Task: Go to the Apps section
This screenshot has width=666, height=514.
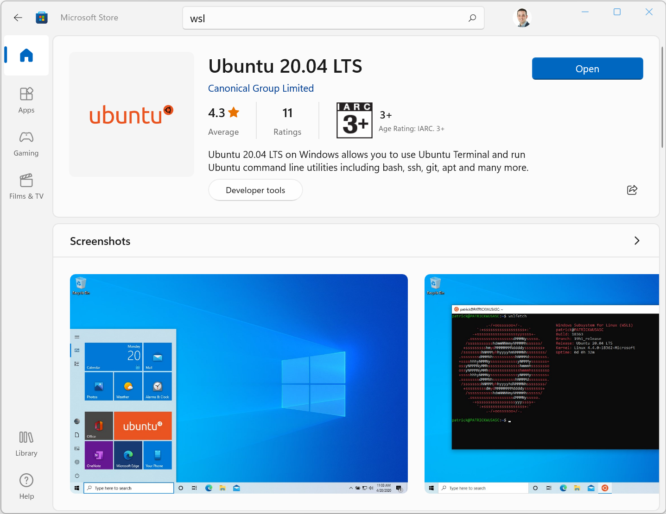Action: click(x=26, y=100)
